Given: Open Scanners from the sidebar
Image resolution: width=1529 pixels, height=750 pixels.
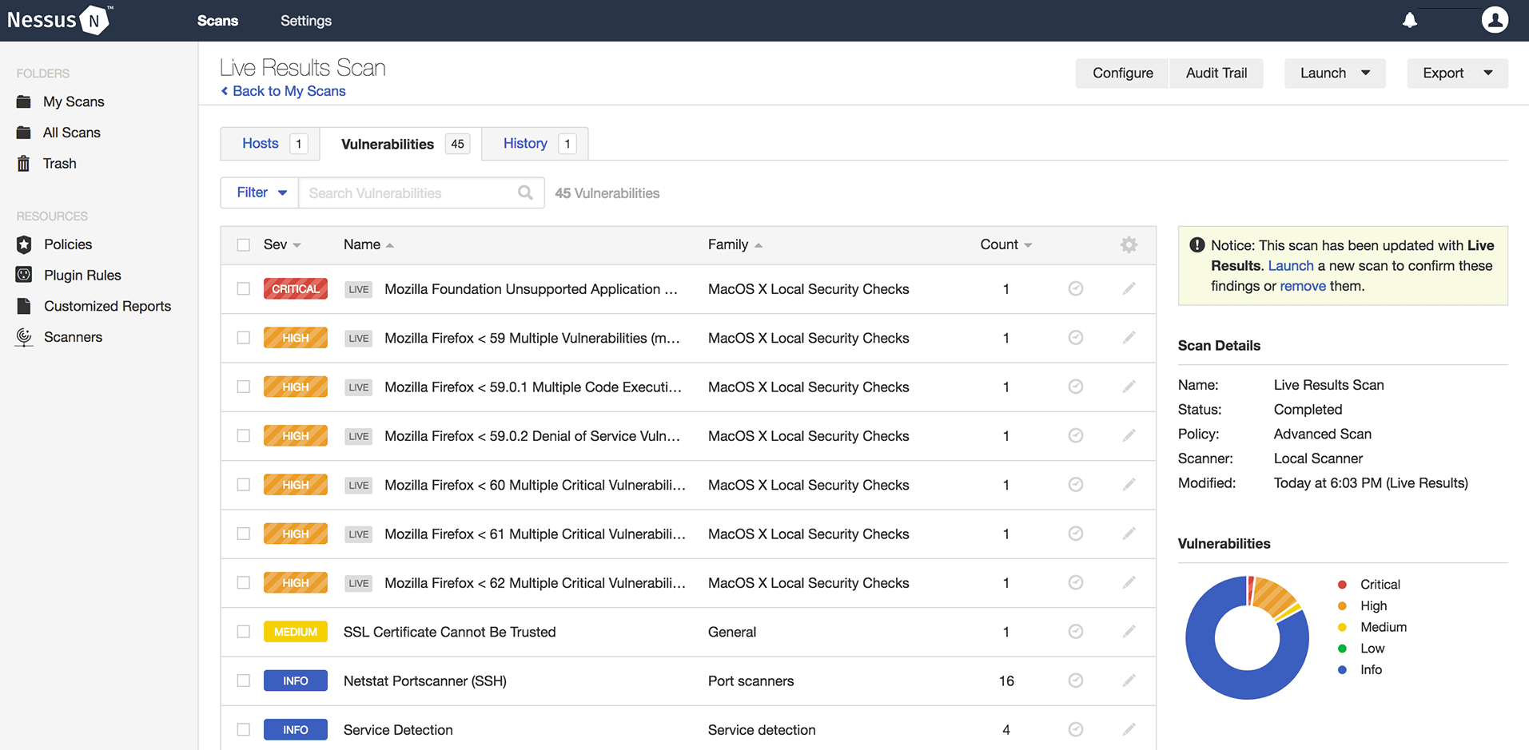Looking at the screenshot, I should [x=73, y=337].
